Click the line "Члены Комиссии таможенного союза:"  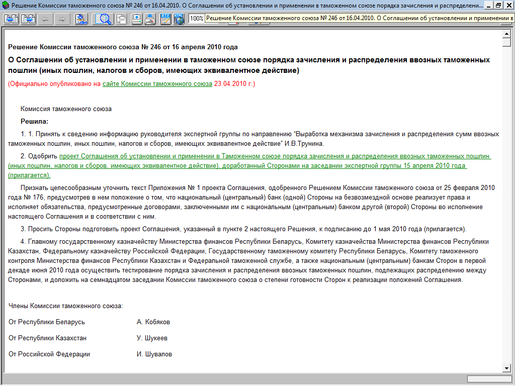[66, 306]
